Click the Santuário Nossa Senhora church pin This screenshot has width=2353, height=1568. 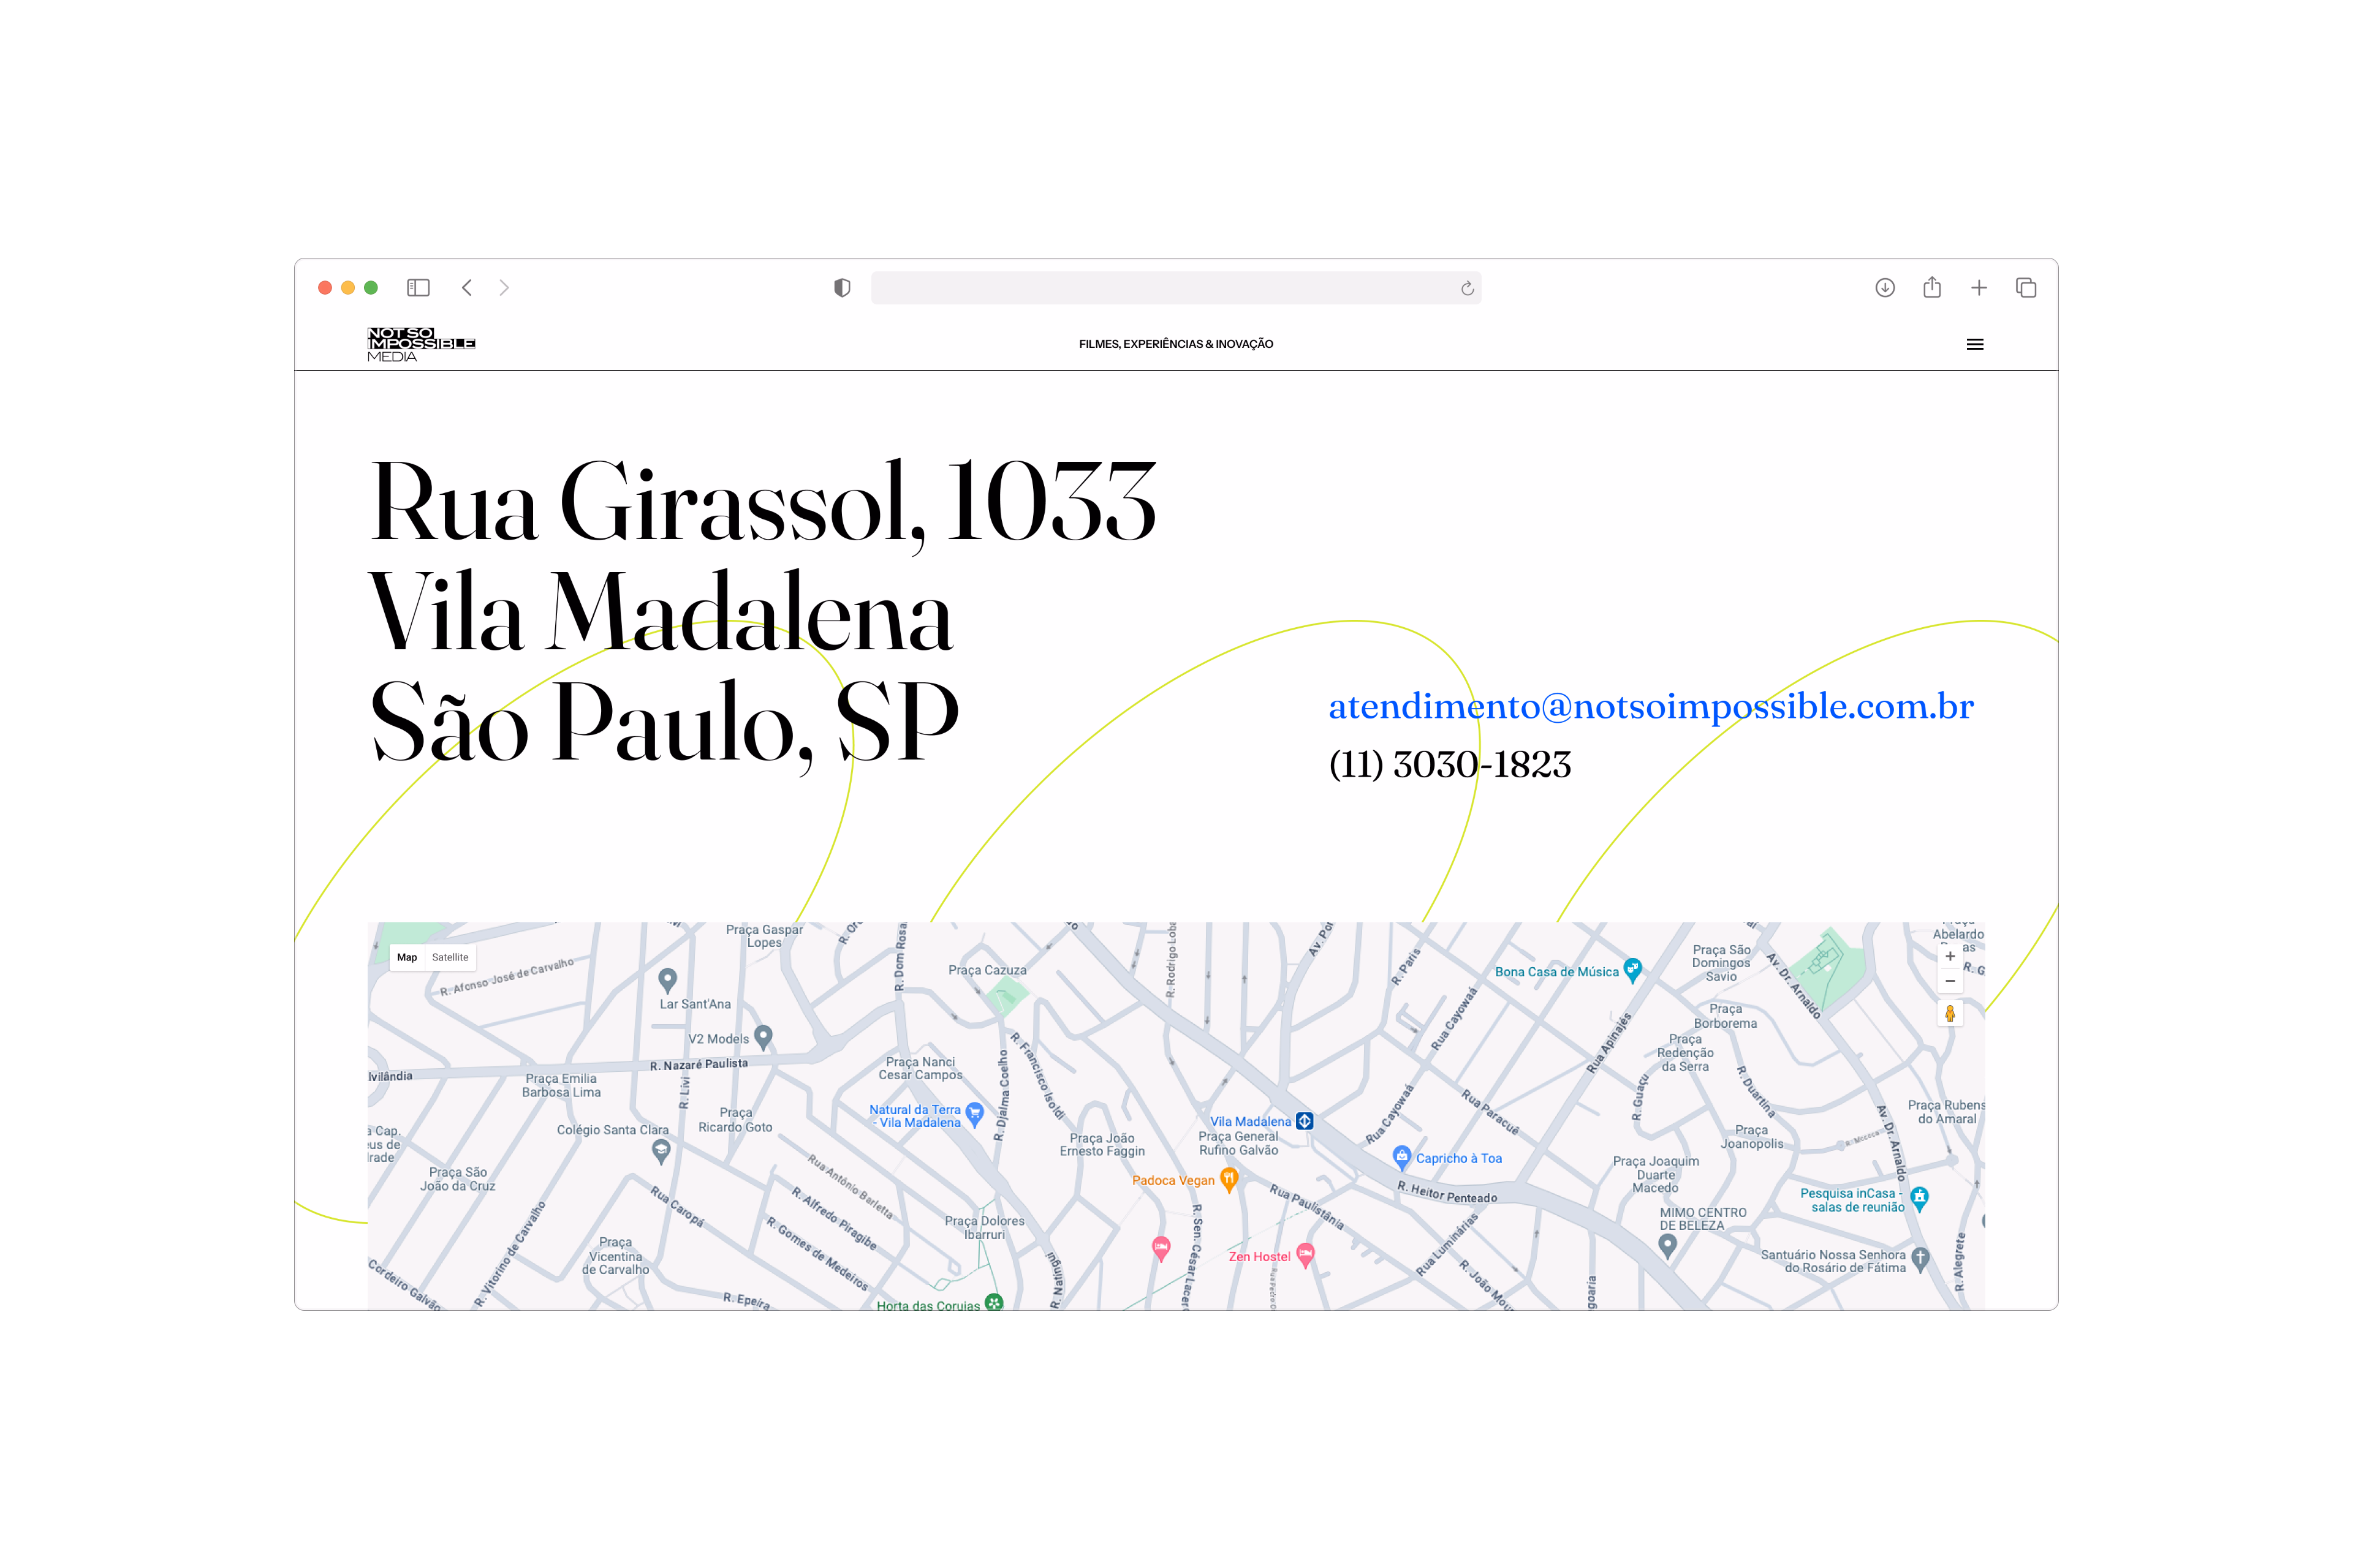tap(1920, 1259)
